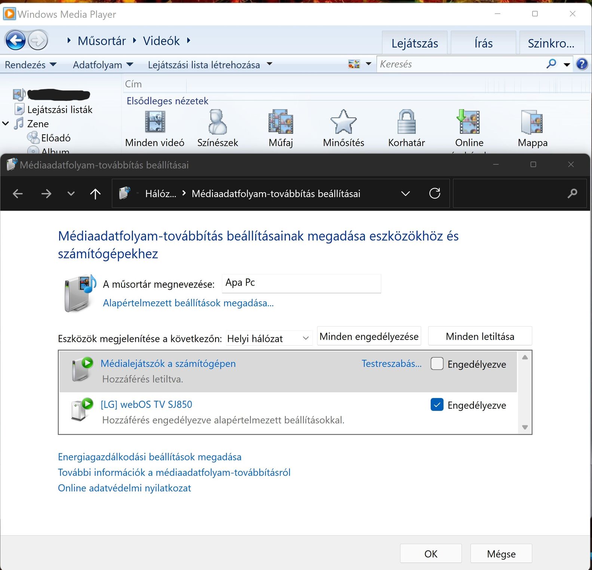592x570 pixels.
Task: Open the Online video view
Action: [x=469, y=129]
